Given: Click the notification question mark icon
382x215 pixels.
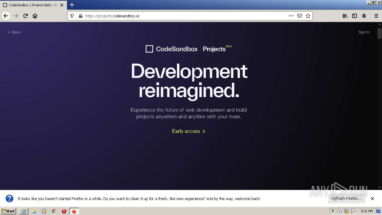Looking at the screenshot, I should 10,199.
